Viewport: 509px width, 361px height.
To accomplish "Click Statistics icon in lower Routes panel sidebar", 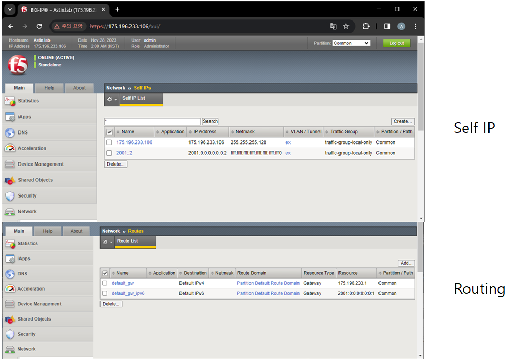I will coord(10,244).
